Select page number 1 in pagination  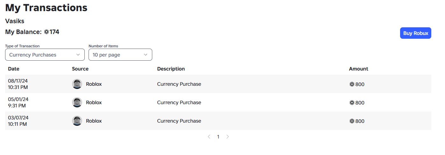218,137
